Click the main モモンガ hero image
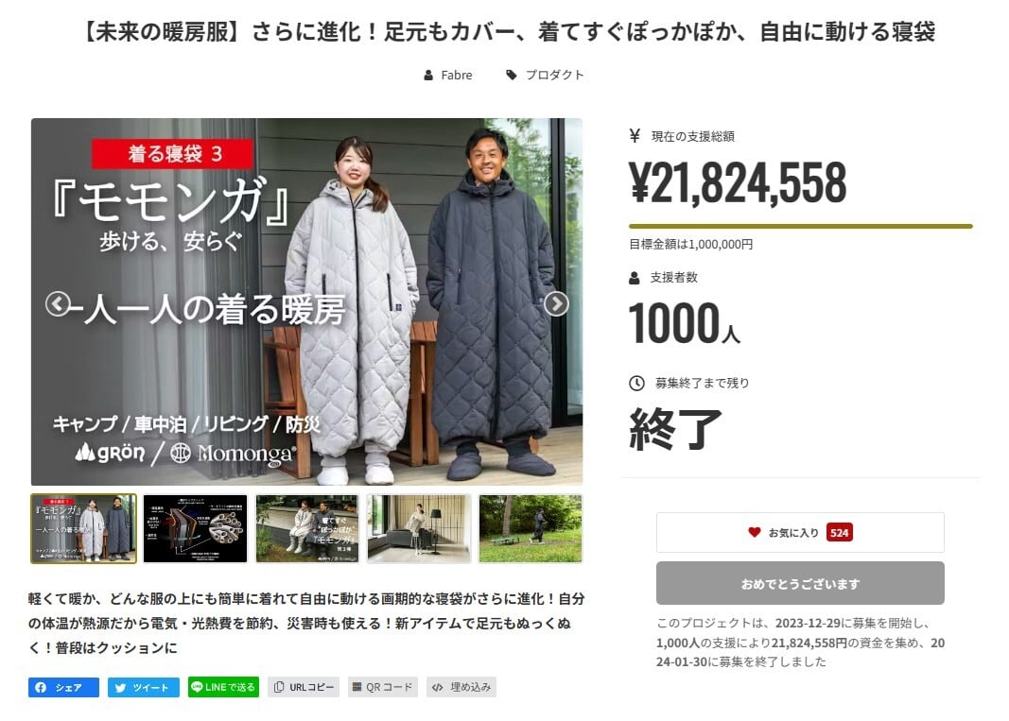The width and height of the screenshot is (1009, 721). click(x=307, y=301)
